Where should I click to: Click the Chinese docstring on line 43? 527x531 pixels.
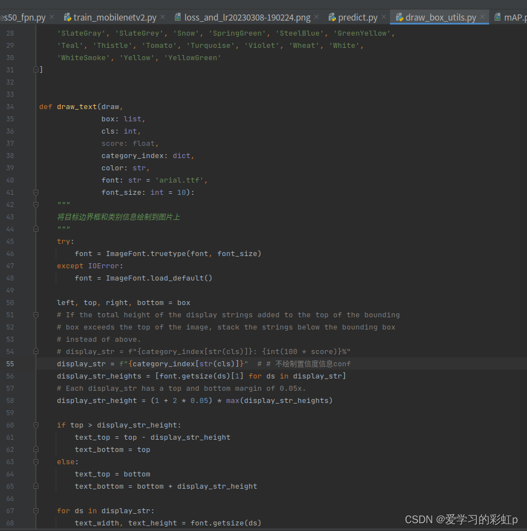click(x=118, y=217)
